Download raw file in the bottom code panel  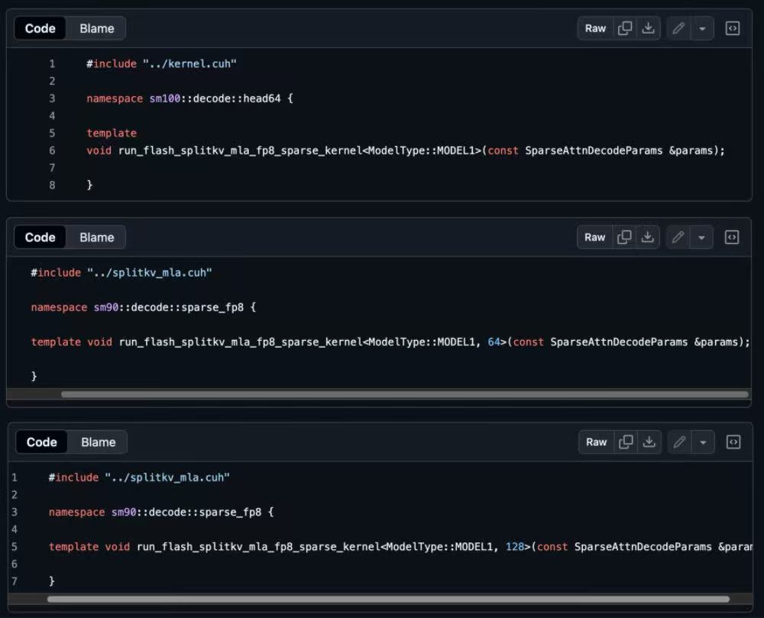(x=649, y=442)
